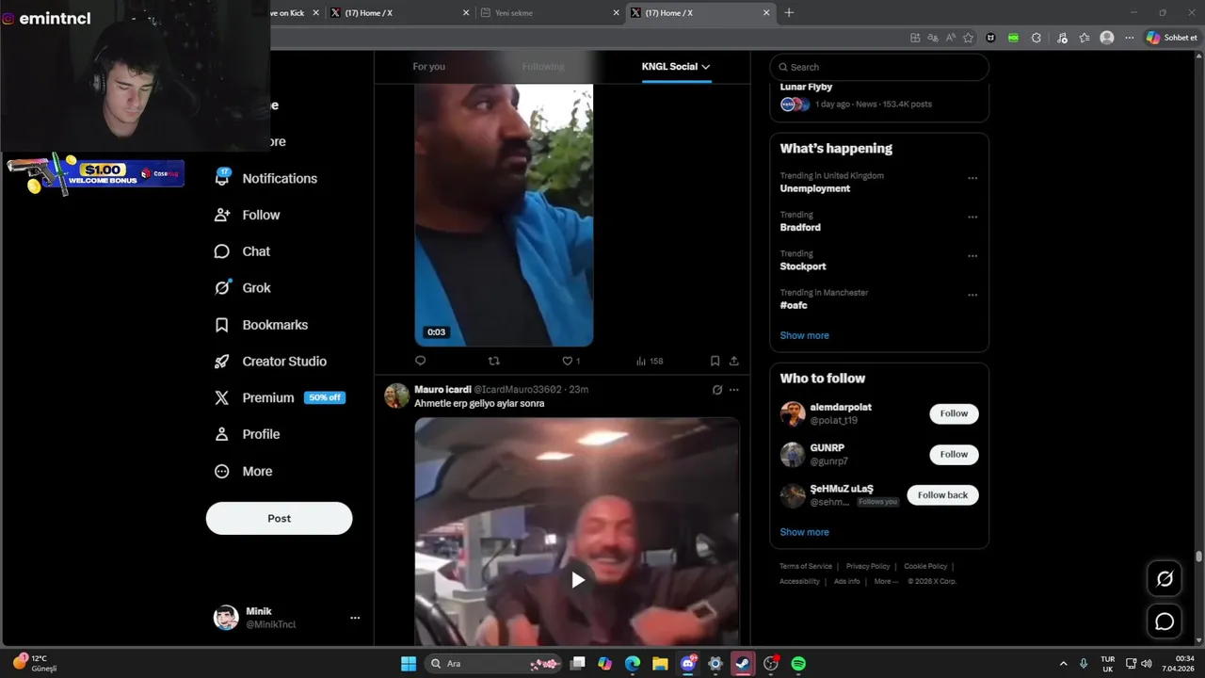Viewport: 1205px width, 678px height.
Task: Show more trends in What's happening
Action: (x=804, y=335)
